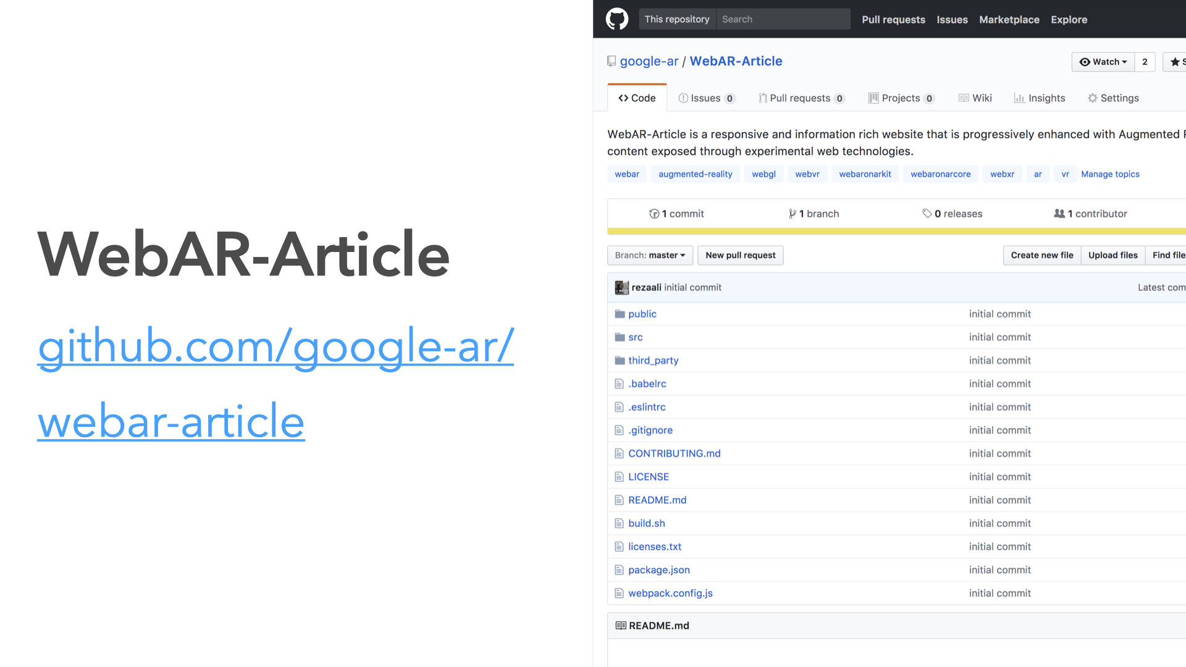Click the GitHub Octocat logo
Viewport: 1186px width, 667px height.
click(x=616, y=19)
